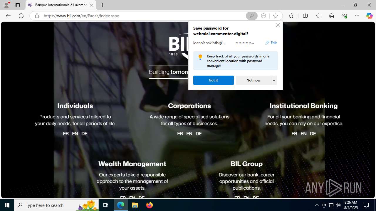Open the network status icon

[331, 205]
